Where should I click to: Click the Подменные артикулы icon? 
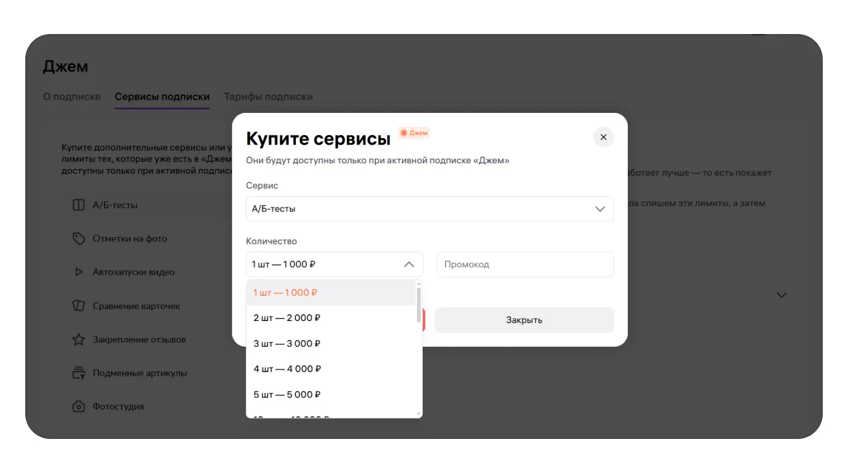[78, 373]
